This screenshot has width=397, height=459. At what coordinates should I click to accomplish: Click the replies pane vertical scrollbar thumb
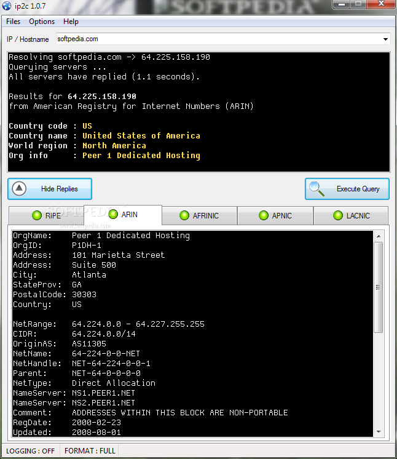[x=379, y=287]
